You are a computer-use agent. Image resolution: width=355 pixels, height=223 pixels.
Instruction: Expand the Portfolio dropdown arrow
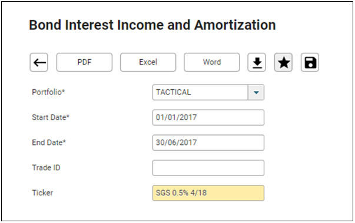click(x=256, y=93)
